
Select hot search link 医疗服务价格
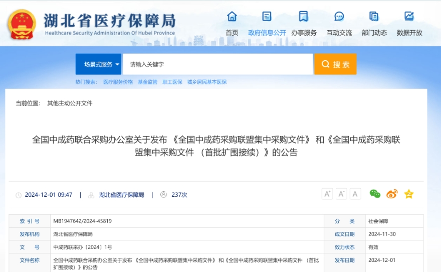(118, 82)
